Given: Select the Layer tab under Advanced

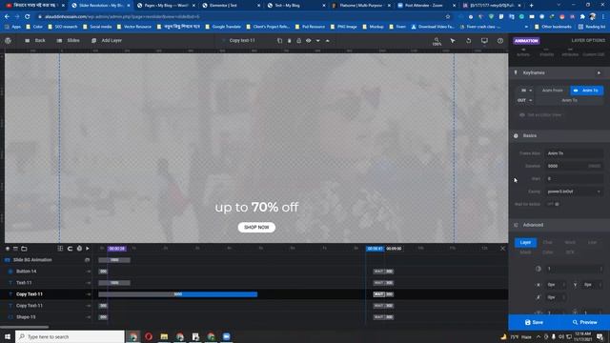Looking at the screenshot, I should pos(525,242).
